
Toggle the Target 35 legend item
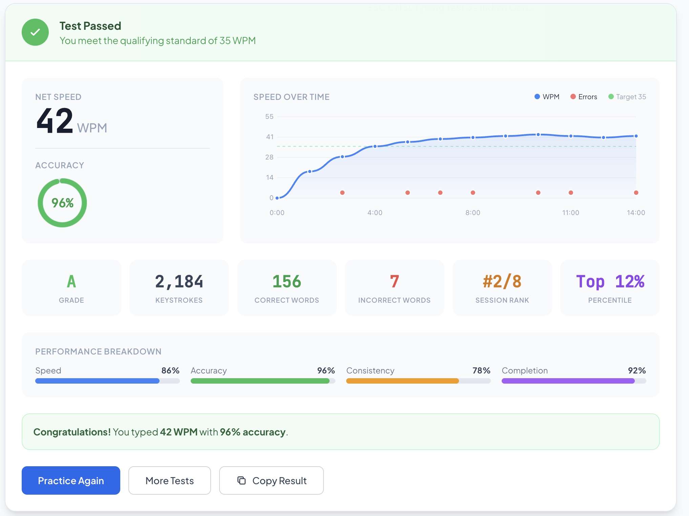click(627, 97)
